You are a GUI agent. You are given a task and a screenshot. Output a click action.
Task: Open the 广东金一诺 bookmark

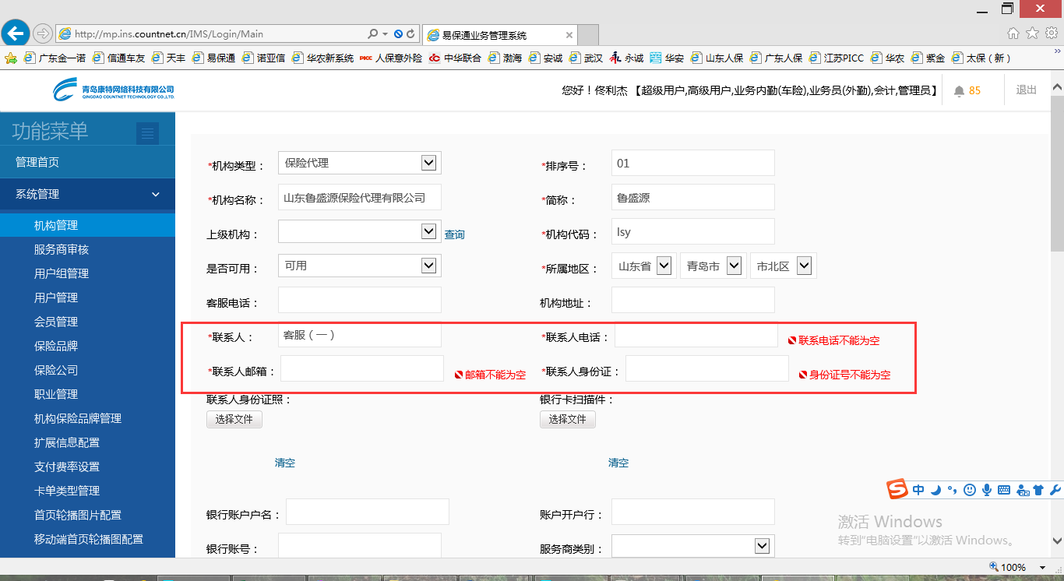(x=55, y=58)
